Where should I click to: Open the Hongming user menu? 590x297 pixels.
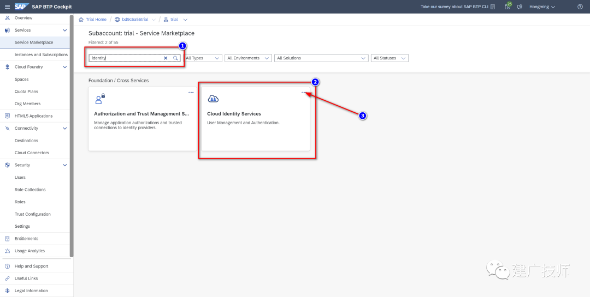(542, 7)
